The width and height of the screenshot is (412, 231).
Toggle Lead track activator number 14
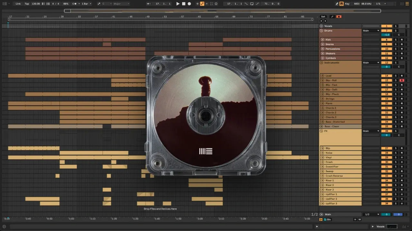pos(387,76)
